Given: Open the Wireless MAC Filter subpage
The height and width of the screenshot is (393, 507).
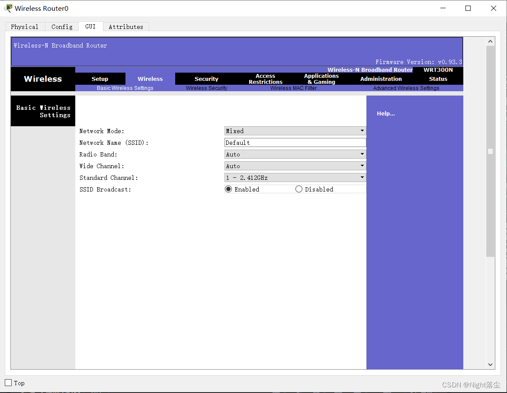Looking at the screenshot, I should point(293,88).
